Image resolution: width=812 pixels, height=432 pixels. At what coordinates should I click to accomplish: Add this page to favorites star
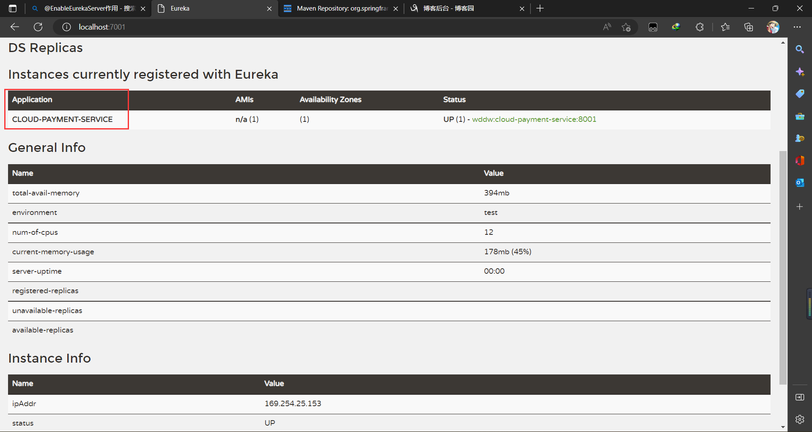[x=626, y=27]
